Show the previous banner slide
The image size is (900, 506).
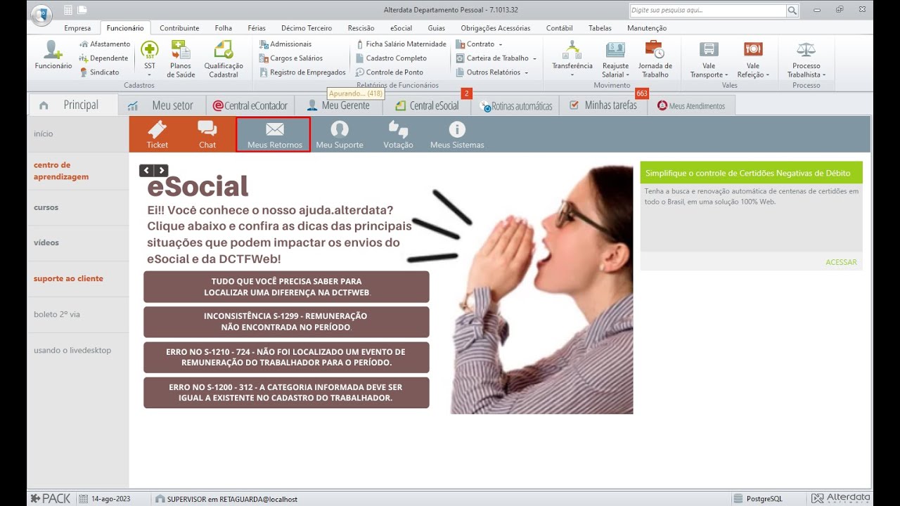point(146,170)
